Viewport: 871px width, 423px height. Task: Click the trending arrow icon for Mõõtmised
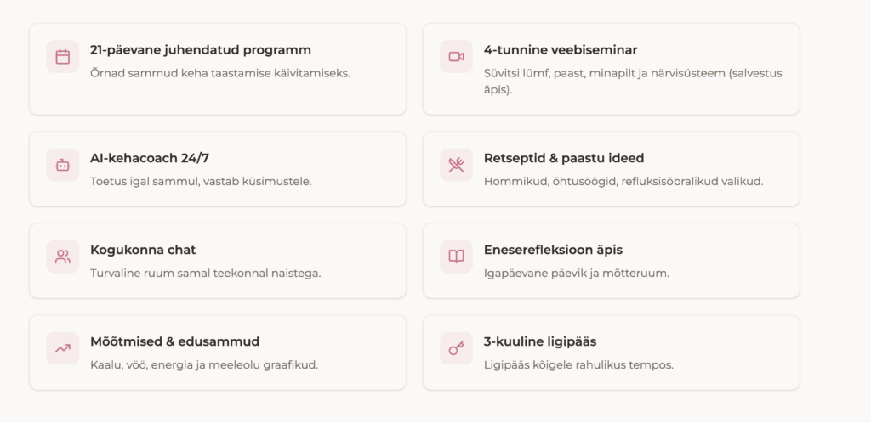(x=63, y=348)
